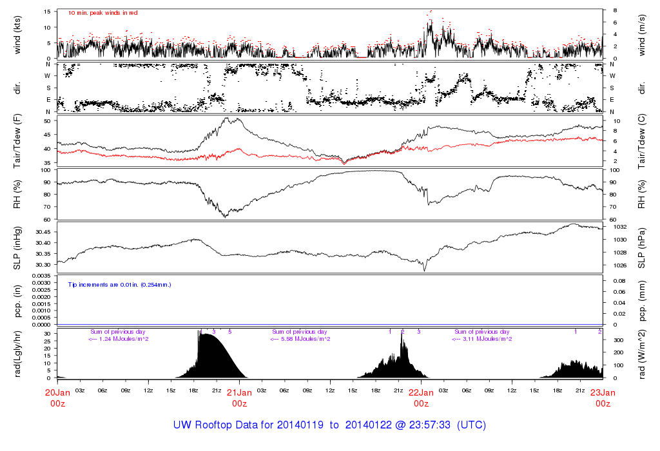660x451 pixels.
Task: Select the 3.11 MJoules/m^2 daily sum annotation
Action: [x=482, y=339]
